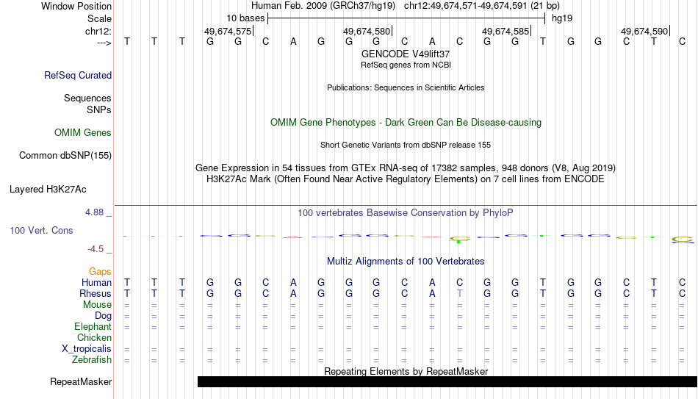Select the Chicken alignment row label

[94, 338]
